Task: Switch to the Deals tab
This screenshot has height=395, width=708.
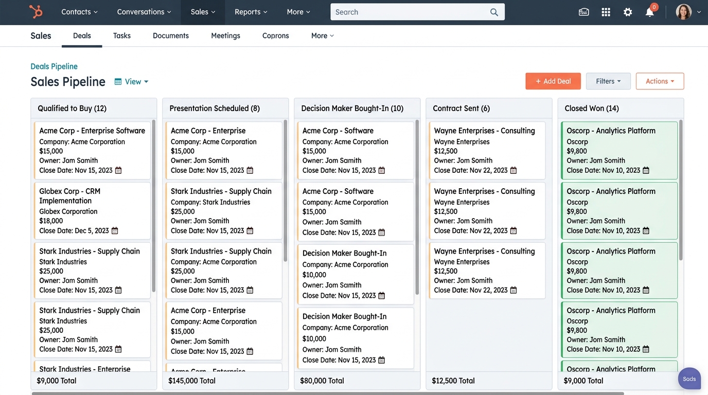Action: (x=82, y=35)
